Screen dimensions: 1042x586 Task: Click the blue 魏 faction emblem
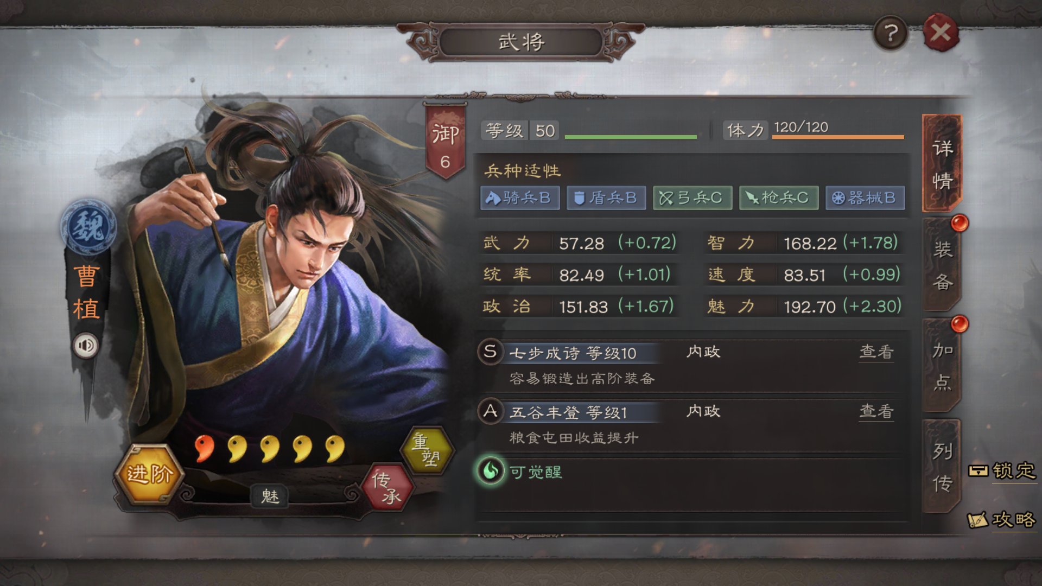click(x=88, y=227)
